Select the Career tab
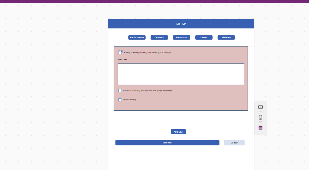 tap(204, 37)
